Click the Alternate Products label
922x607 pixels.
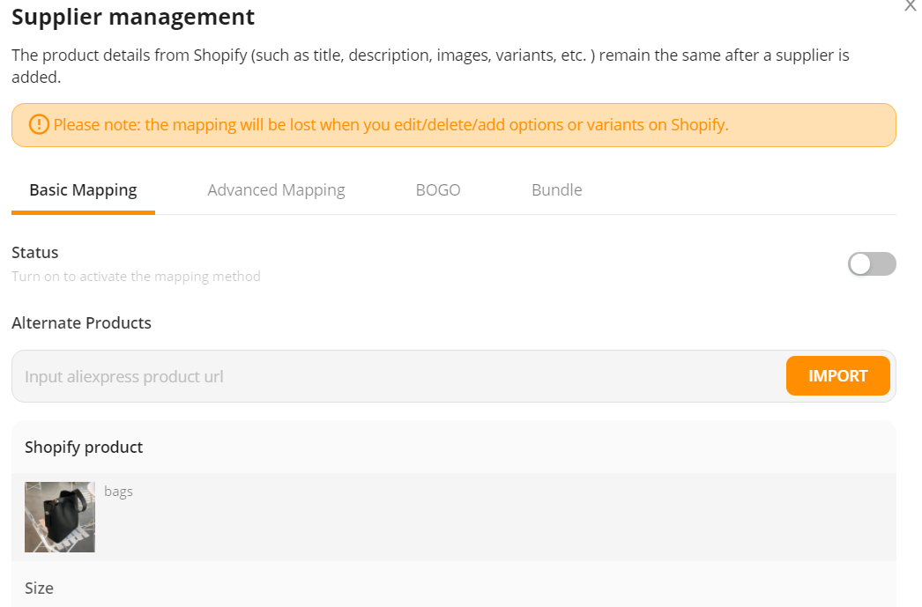tap(81, 322)
